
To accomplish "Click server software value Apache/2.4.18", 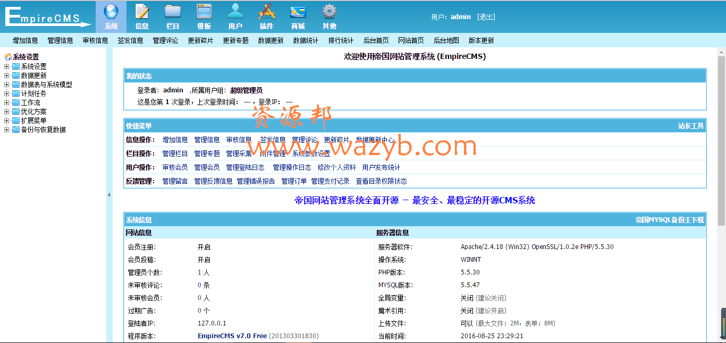I will pos(537,247).
